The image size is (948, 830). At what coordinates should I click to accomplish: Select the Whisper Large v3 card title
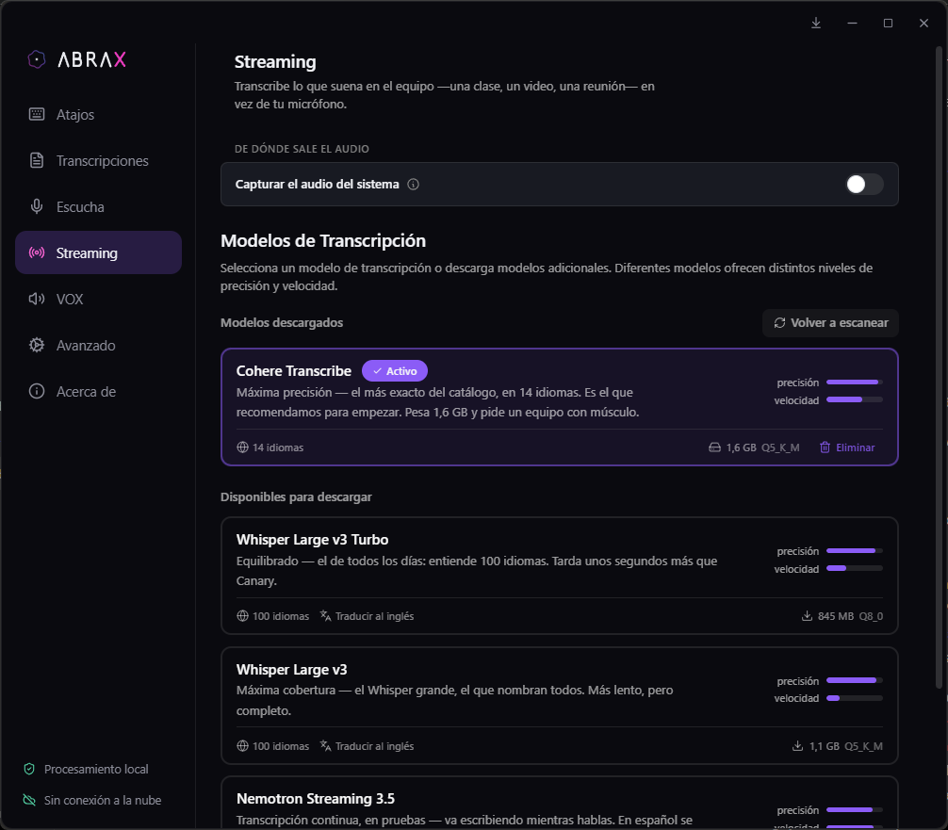coord(291,669)
